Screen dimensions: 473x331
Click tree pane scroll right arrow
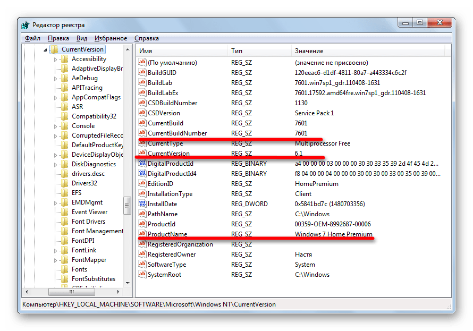click(118, 292)
